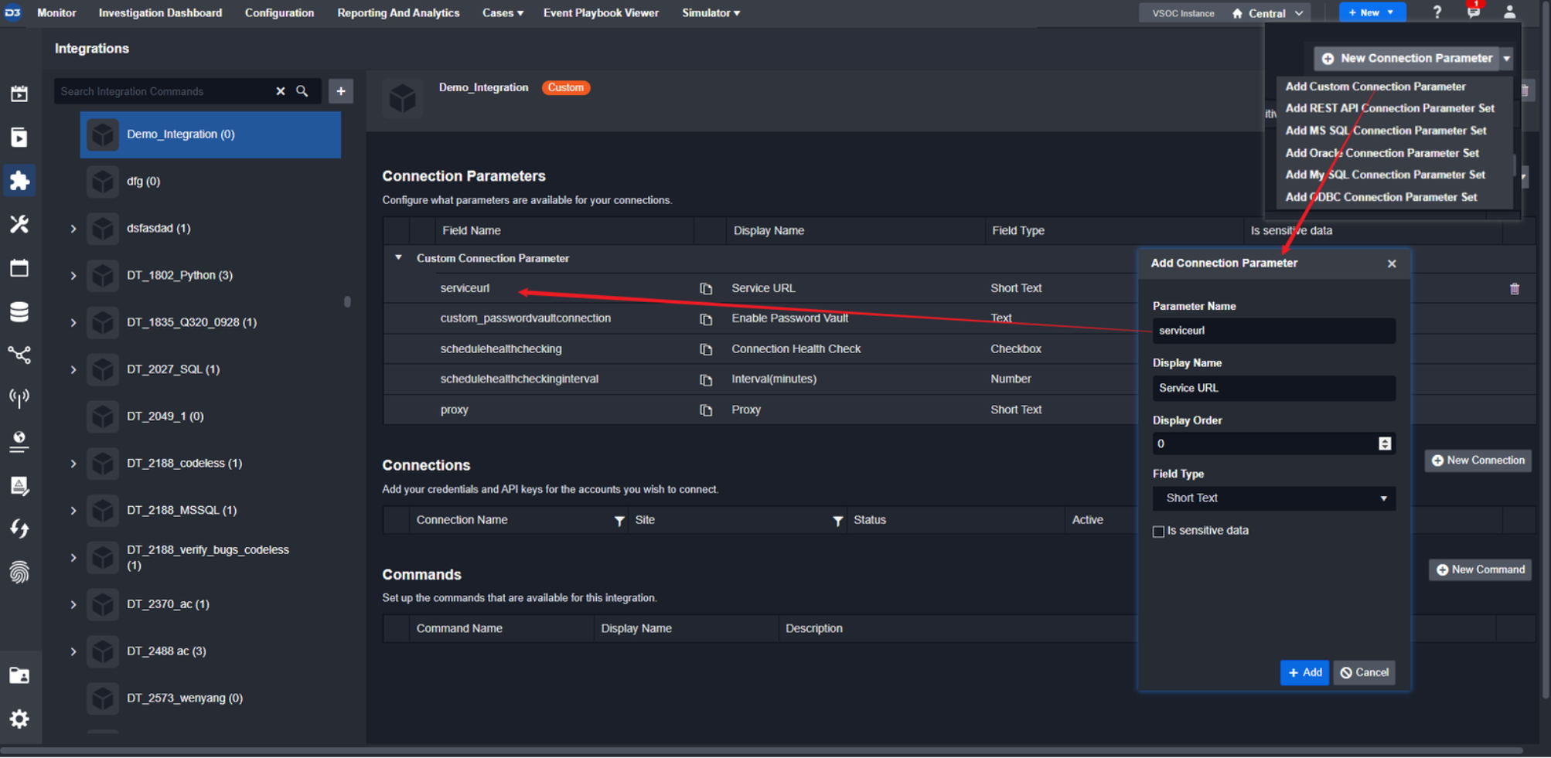Select the DT_2573_wenyang (0) integration
The width and height of the screenshot is (1551, 758).
tap(185, 699)
